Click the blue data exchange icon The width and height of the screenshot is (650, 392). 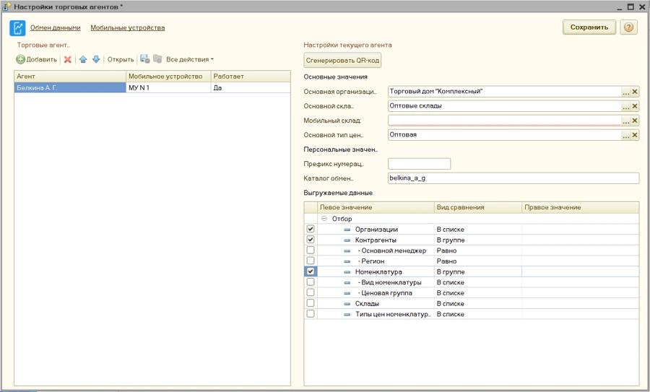[x=17, y=27]
